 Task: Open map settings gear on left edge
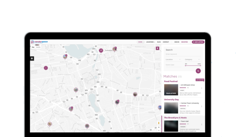point(32,58)
